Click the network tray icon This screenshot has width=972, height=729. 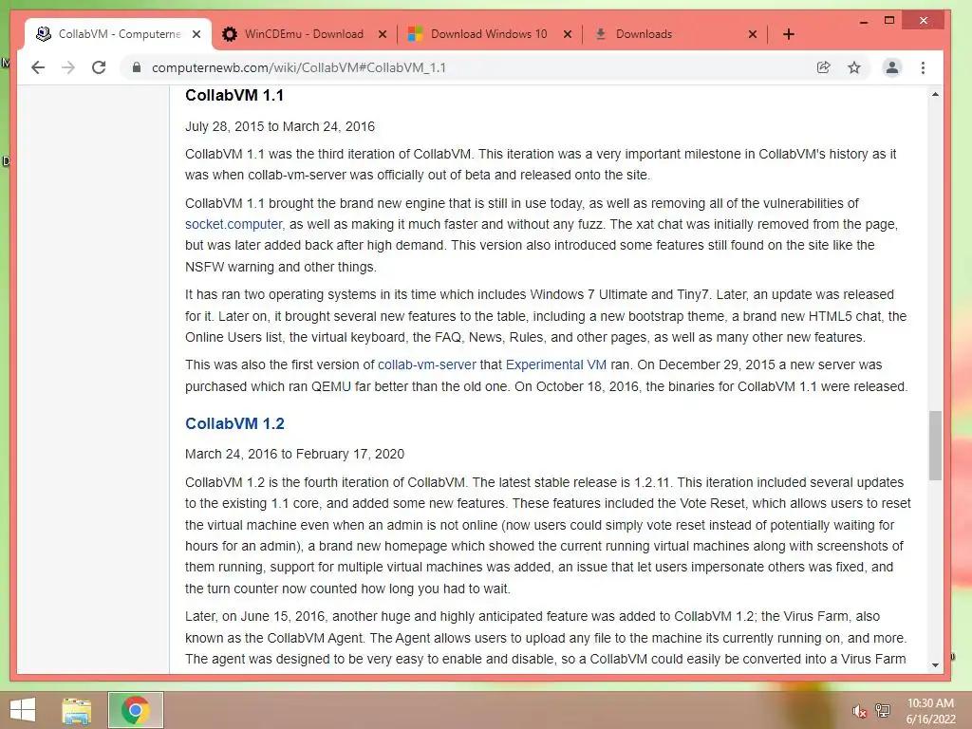coord(883,710)
